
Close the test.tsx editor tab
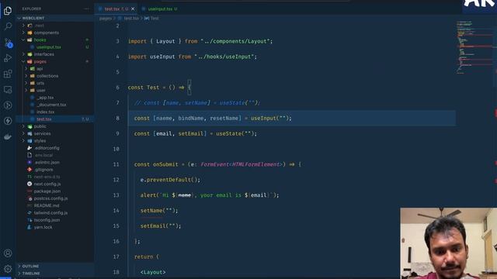point(133,9)
